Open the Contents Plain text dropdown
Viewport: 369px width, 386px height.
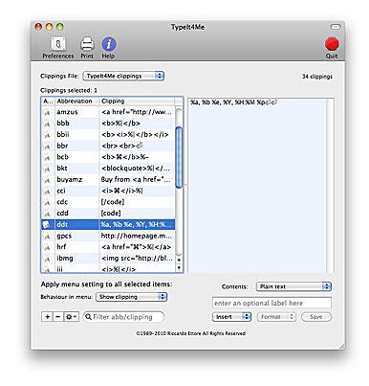click(293, 286)
